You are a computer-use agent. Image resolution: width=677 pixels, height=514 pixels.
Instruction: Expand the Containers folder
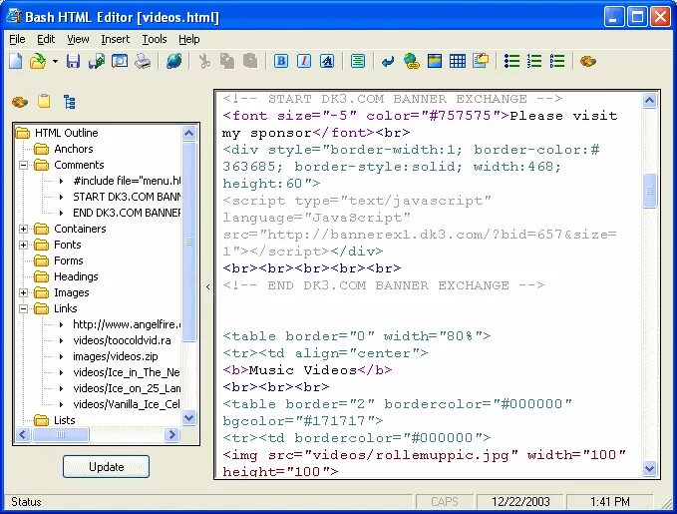(x=23, y=230)
